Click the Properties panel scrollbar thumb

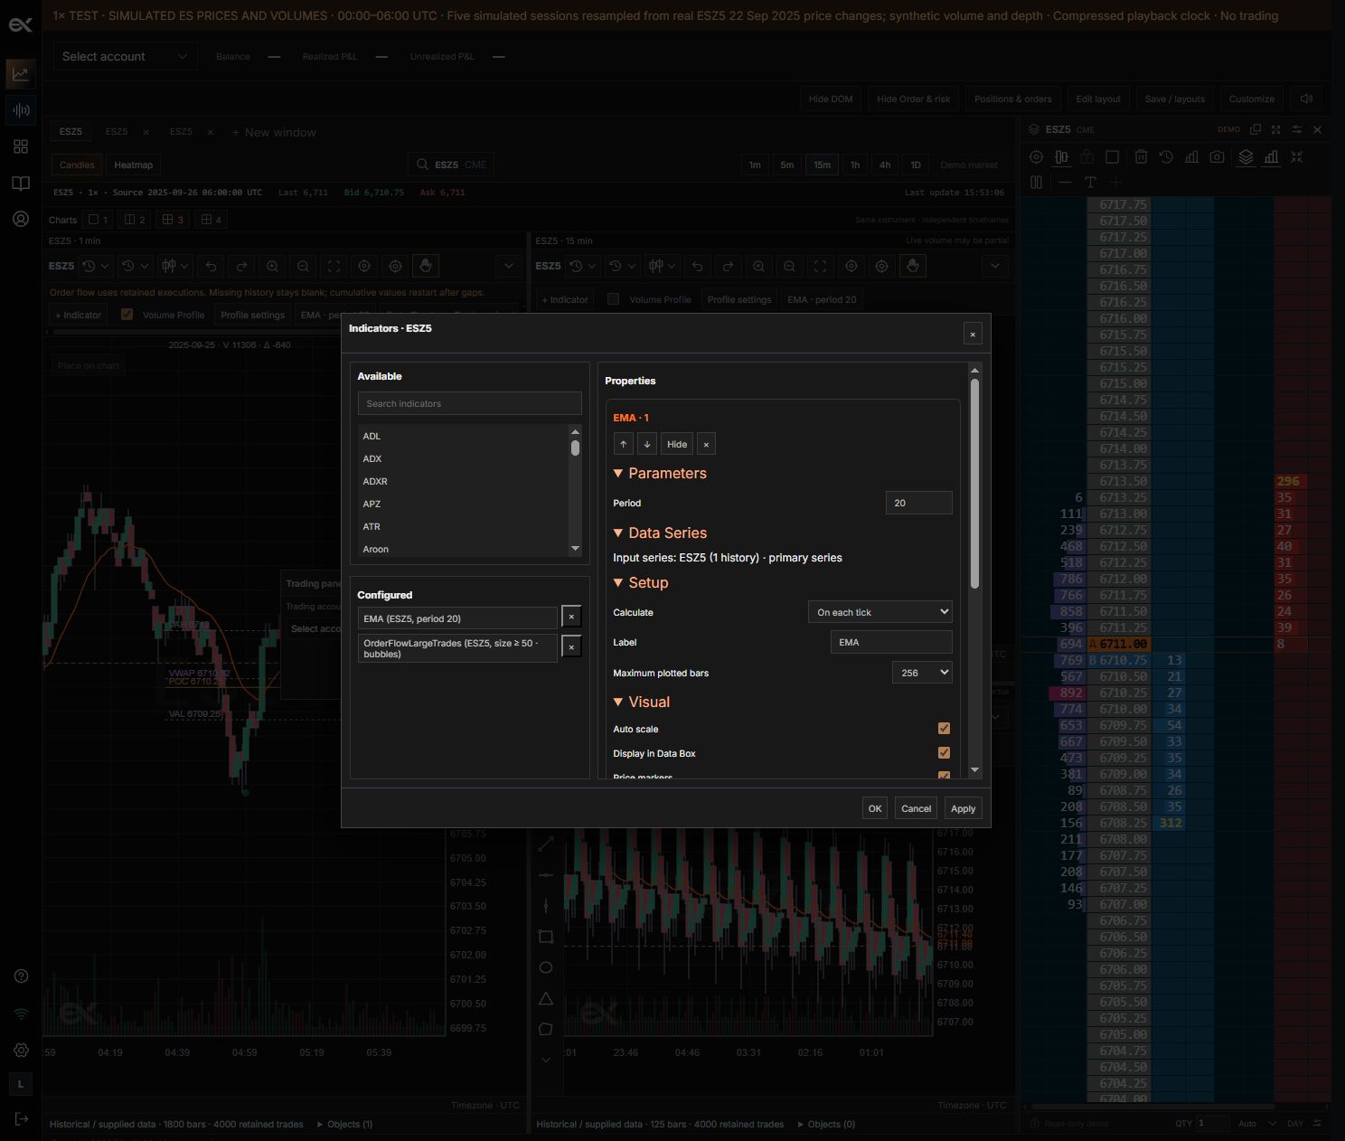click(x=974, y=484)
